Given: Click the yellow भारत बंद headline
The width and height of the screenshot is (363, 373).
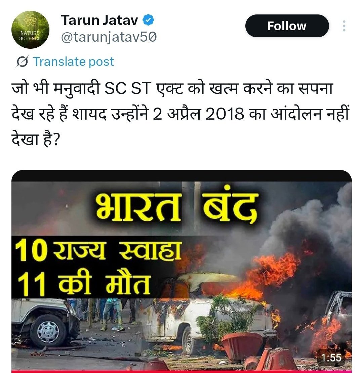Looking at the screenshot, I should [x=176, y=207].
